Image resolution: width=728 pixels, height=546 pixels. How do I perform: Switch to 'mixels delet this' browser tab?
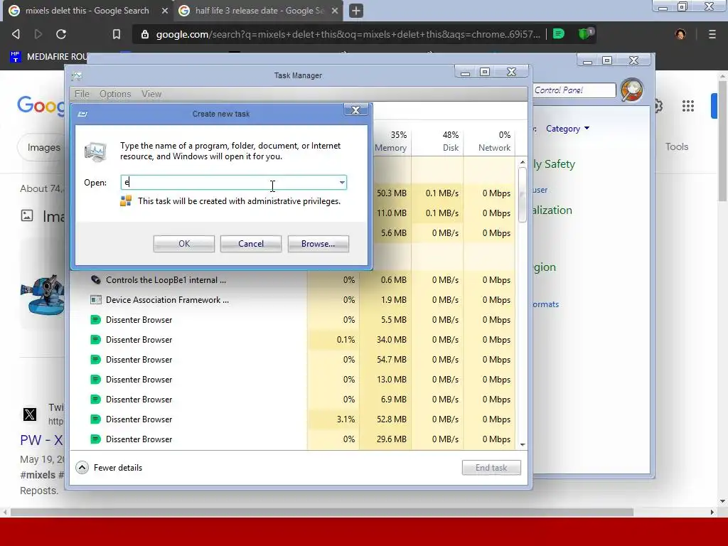[x=87, y=11]
